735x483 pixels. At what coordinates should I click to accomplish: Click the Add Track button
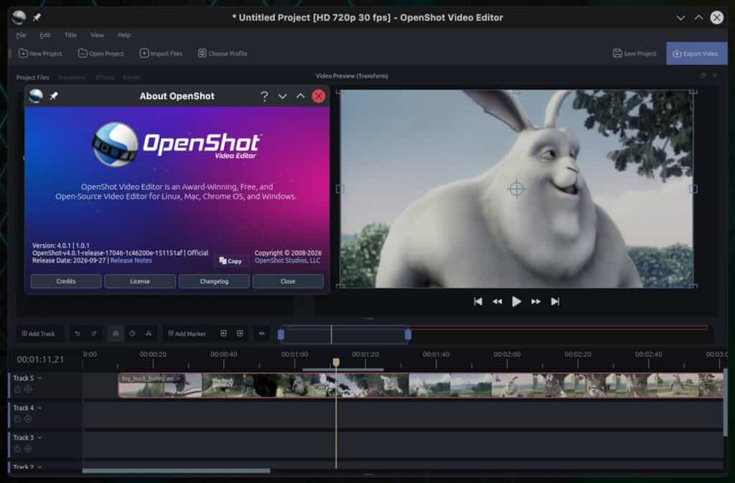coord(39,334)
